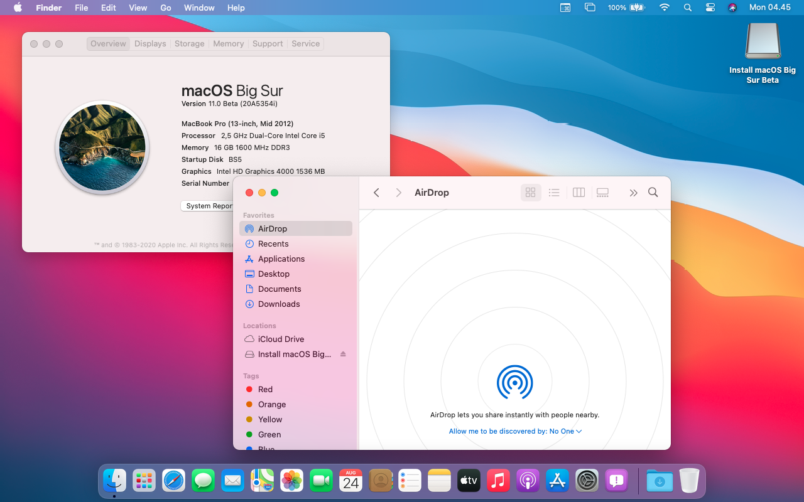Switch Finder window to gallery view
This screenshot has width=804, height=502.
[x=603, y=193]
